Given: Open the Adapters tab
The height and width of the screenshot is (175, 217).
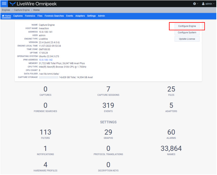Looking at the screenshot, I should [x=80, y=16].
